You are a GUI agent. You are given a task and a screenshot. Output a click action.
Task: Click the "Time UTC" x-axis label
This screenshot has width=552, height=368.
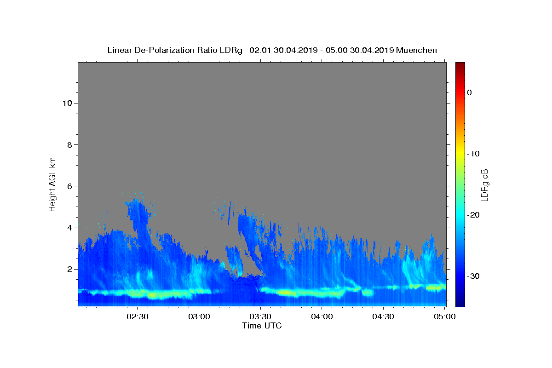click(262, 326)
